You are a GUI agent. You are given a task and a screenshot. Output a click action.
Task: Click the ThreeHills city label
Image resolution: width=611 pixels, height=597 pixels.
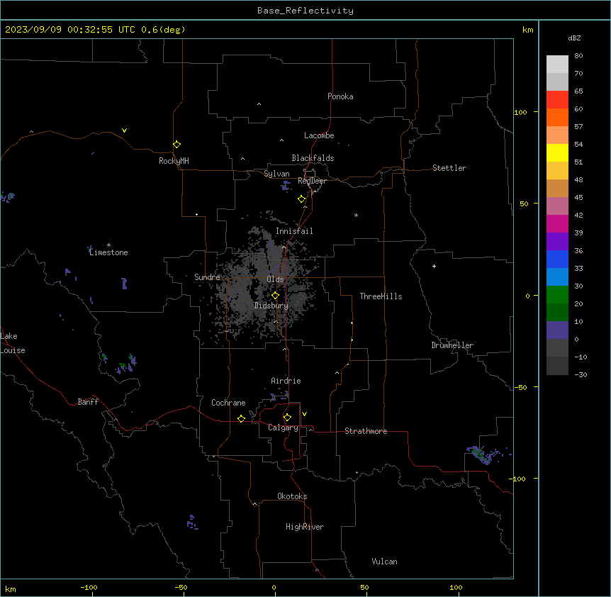point(381,296)
